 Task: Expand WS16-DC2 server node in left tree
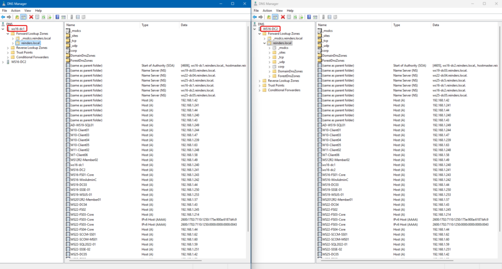(3, 62)
